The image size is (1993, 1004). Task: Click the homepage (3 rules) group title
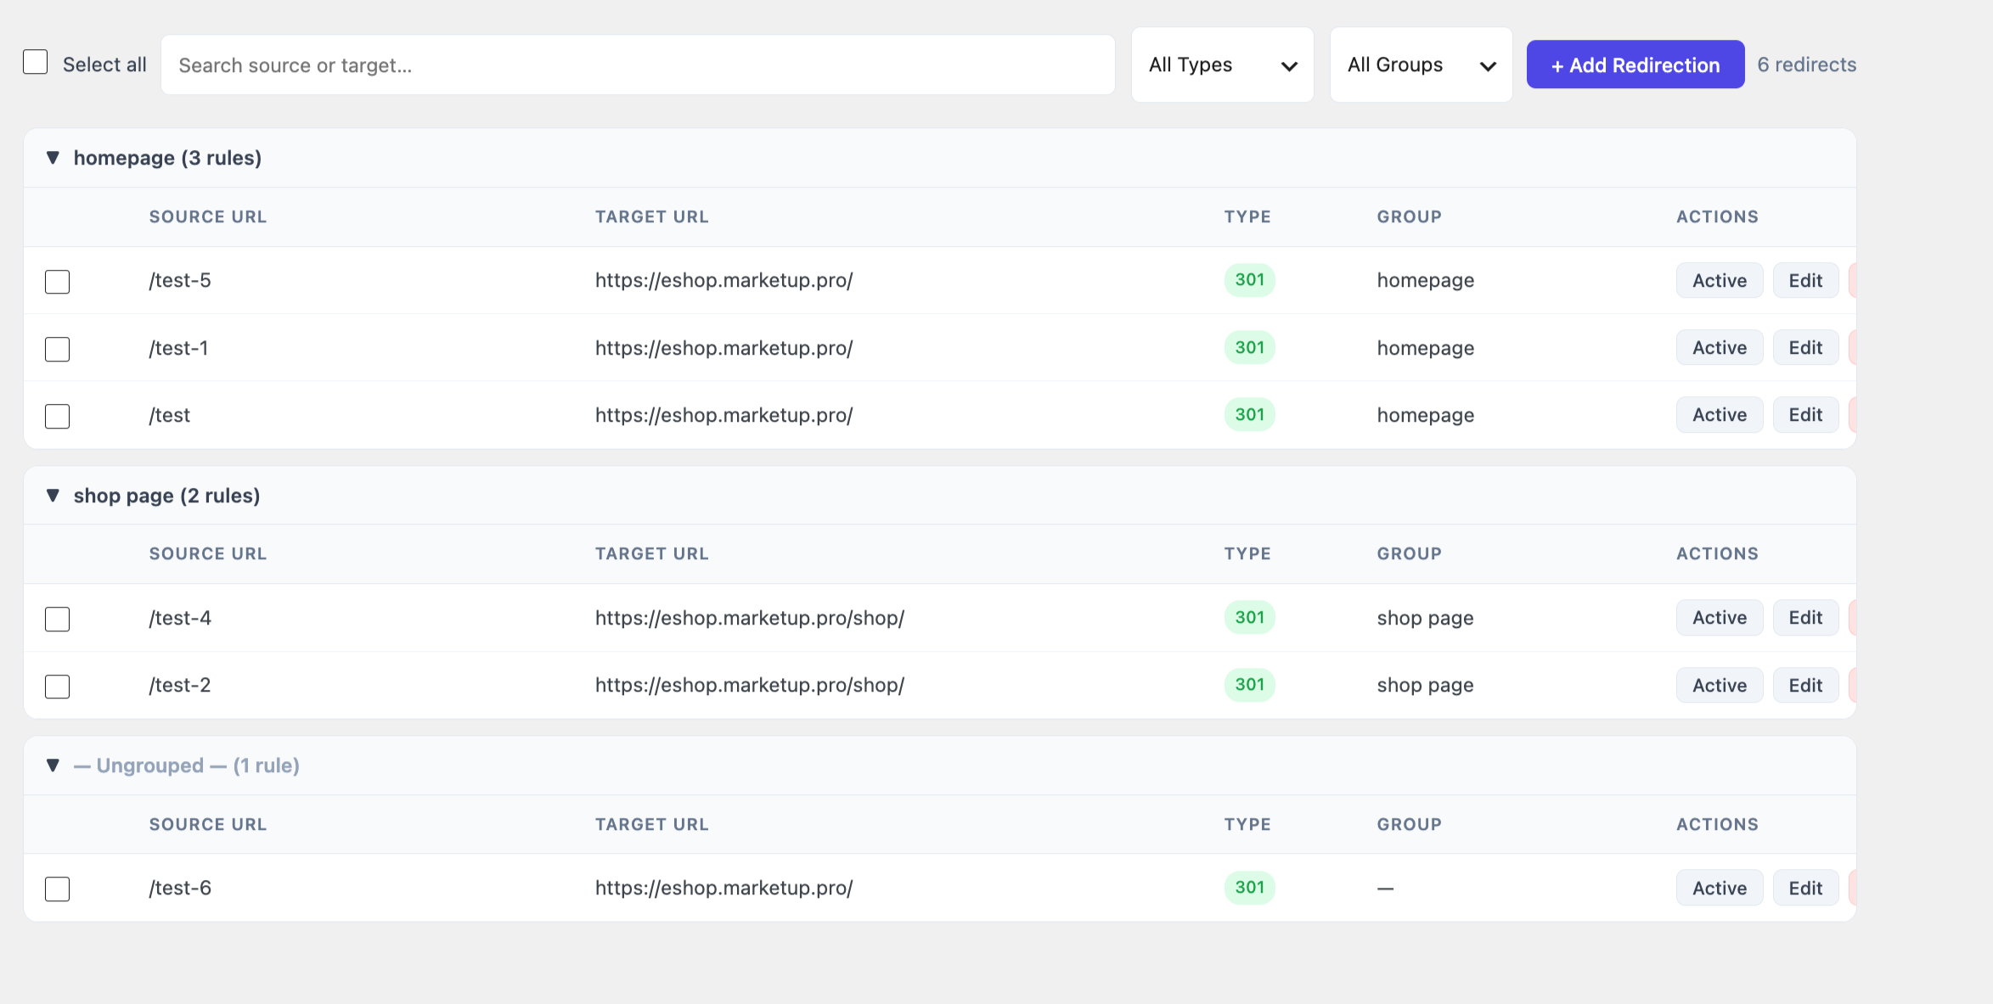click(167, 158)
